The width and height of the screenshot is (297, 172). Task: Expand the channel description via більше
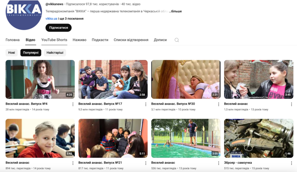tap(176, 11)
